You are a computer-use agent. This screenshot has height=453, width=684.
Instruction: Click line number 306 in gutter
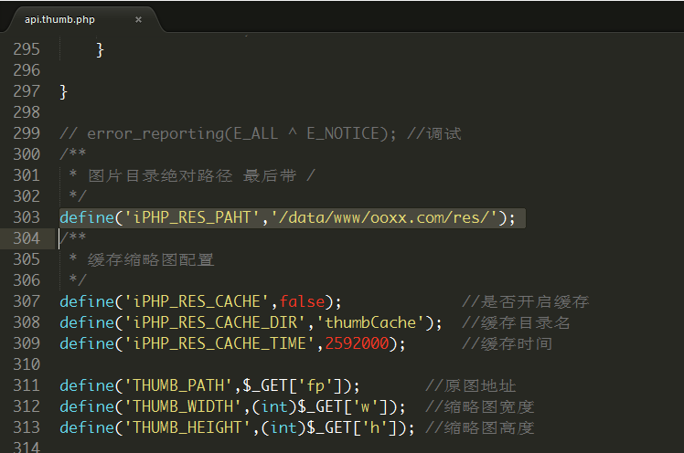click(27, 280)
